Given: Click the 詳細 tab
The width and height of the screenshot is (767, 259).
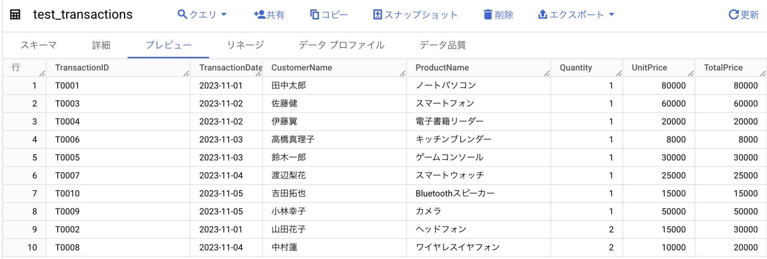Looking at the screenshot, I should tap(100, 45).
